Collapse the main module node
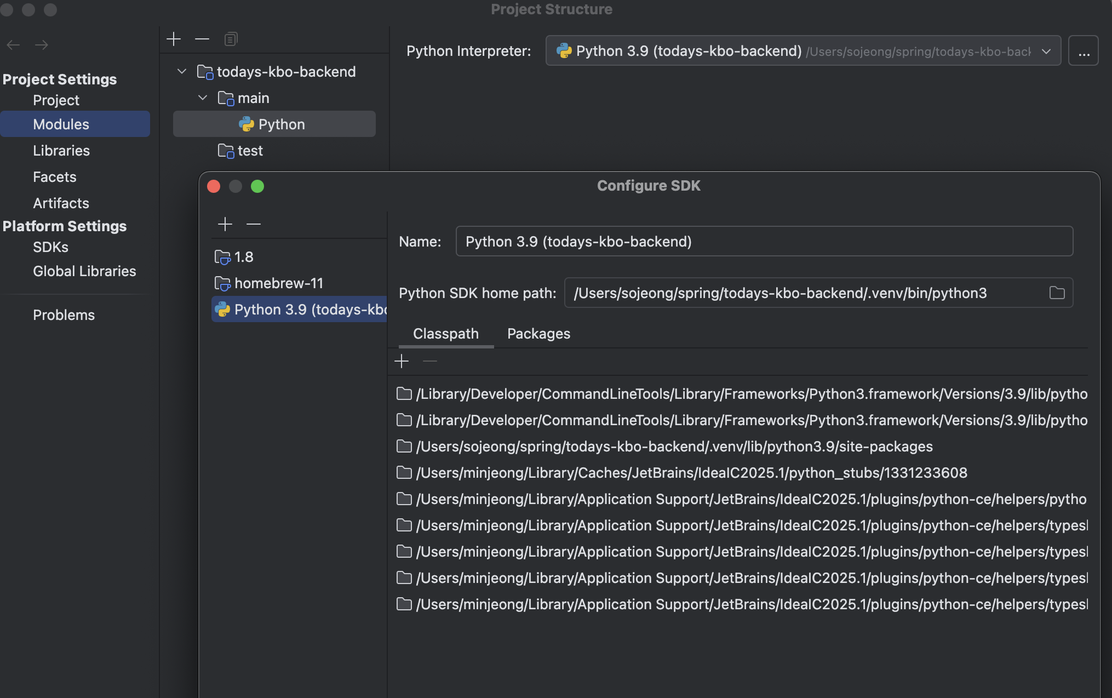 pos(203,98)
